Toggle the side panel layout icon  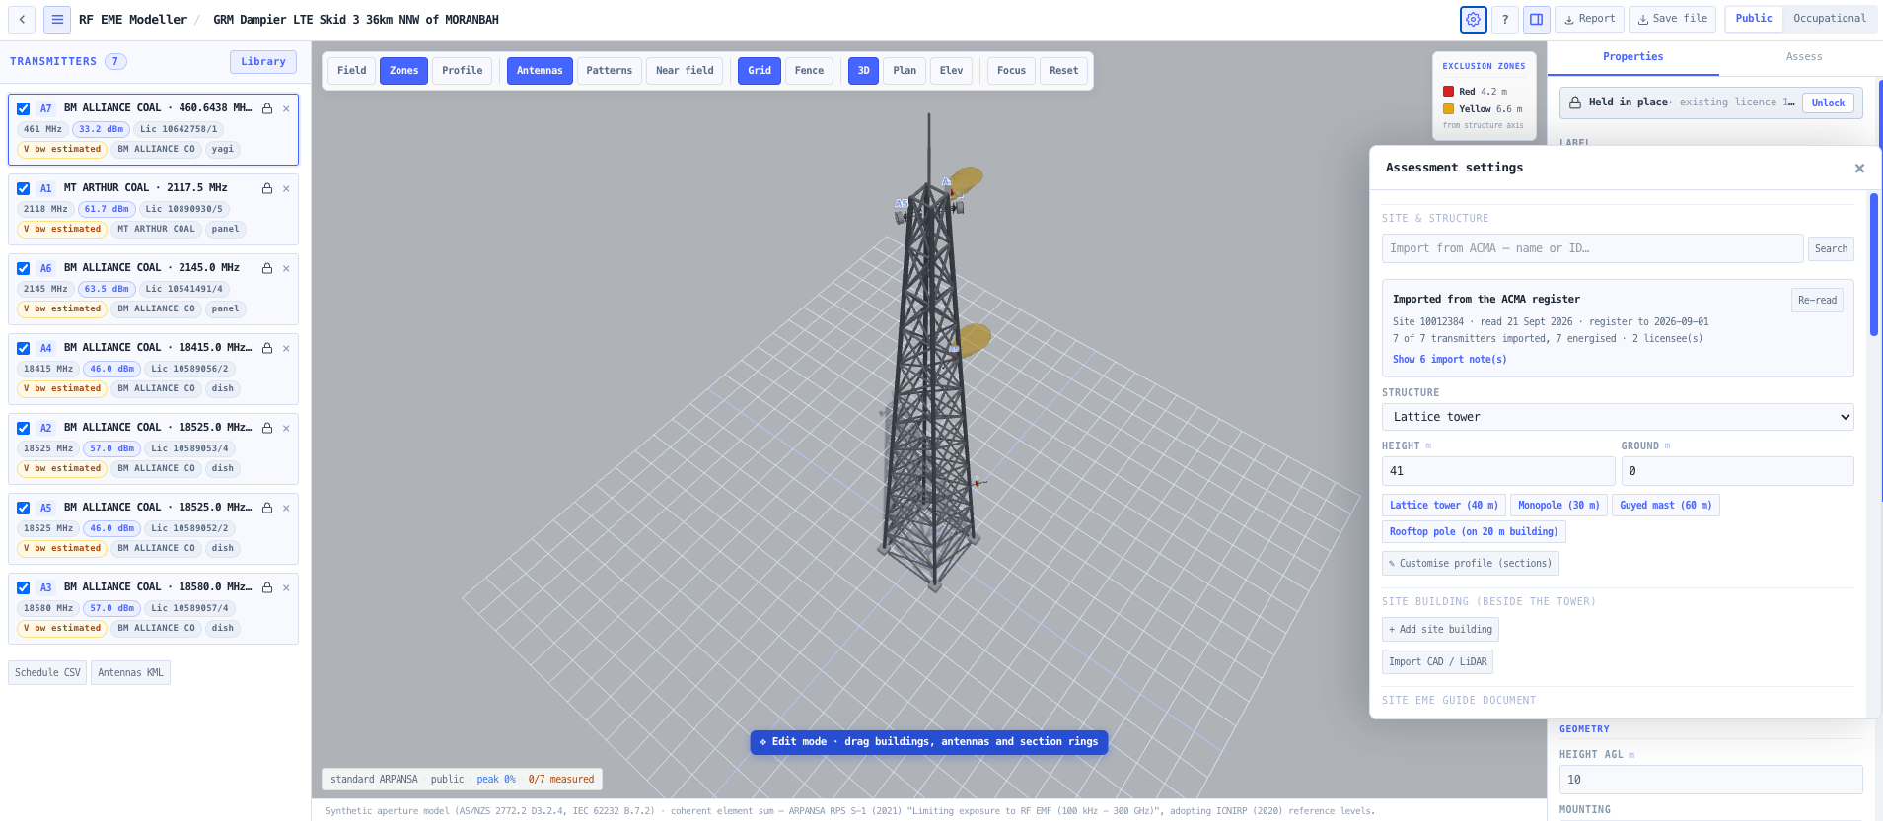coord(1537,19)
